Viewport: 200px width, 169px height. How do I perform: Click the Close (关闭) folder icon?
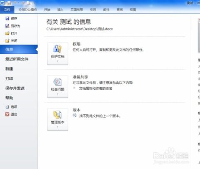click(x=7, y=40)
